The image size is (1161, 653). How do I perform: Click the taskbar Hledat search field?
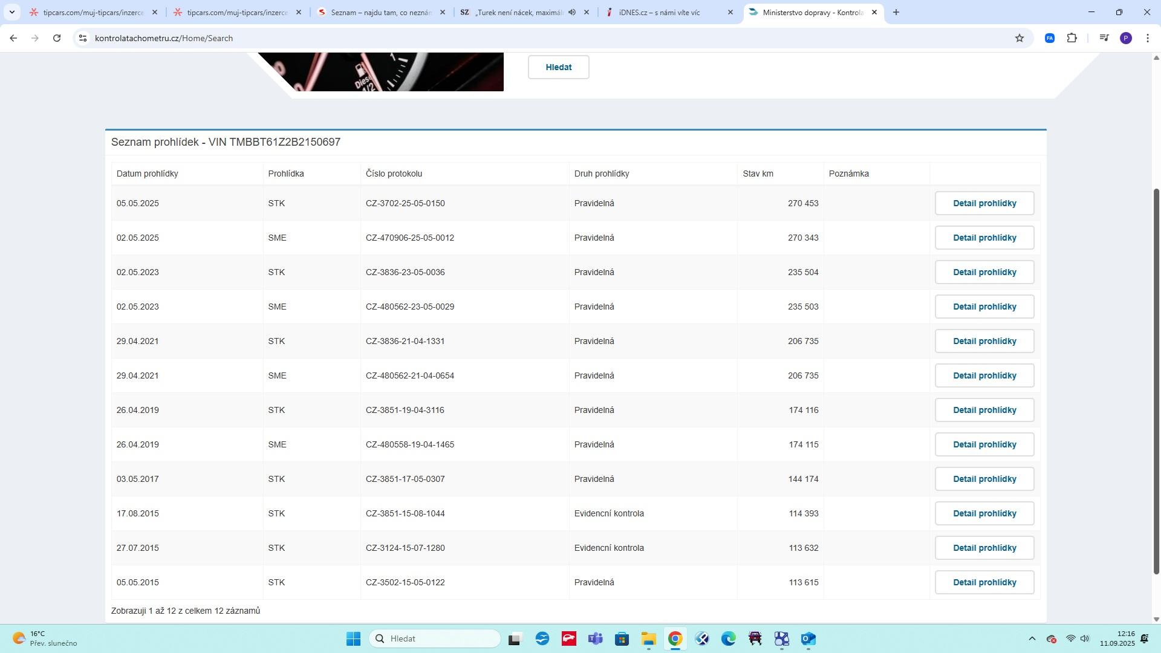tap(435, 638)
